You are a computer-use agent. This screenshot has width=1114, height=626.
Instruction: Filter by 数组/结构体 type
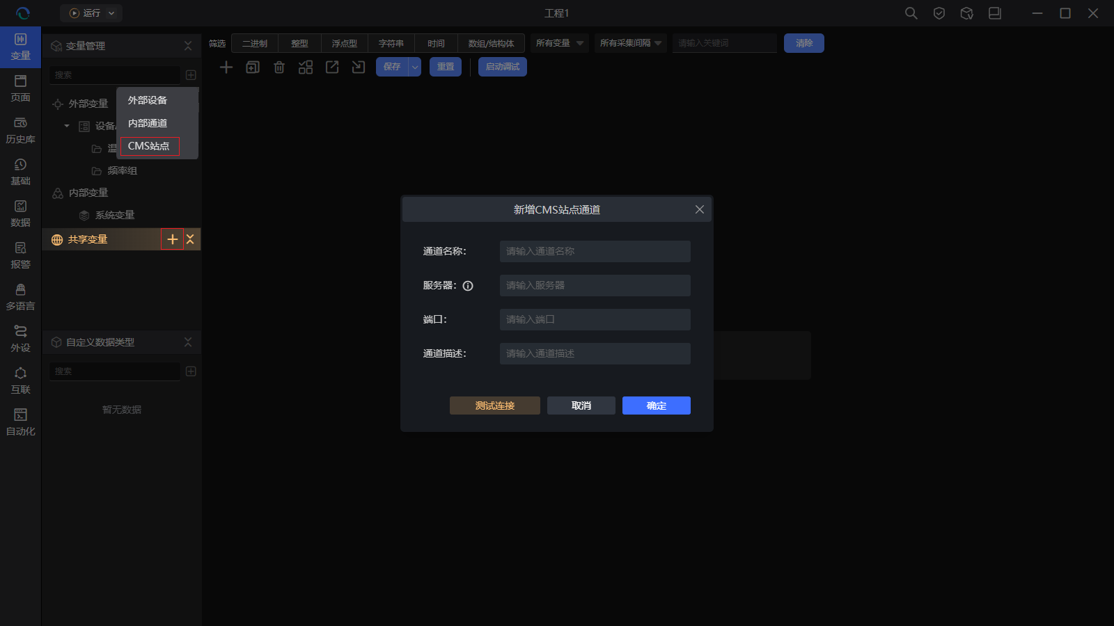point(492,43)
